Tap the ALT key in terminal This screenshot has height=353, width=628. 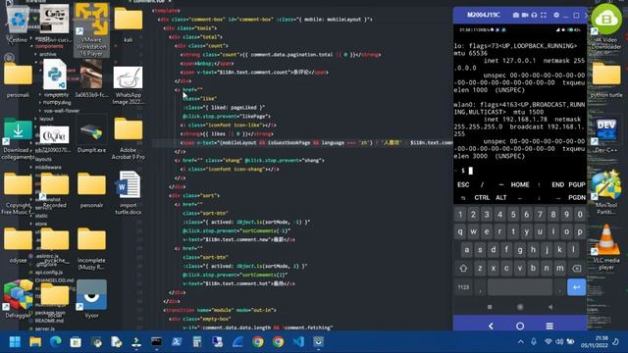[501, 197]
